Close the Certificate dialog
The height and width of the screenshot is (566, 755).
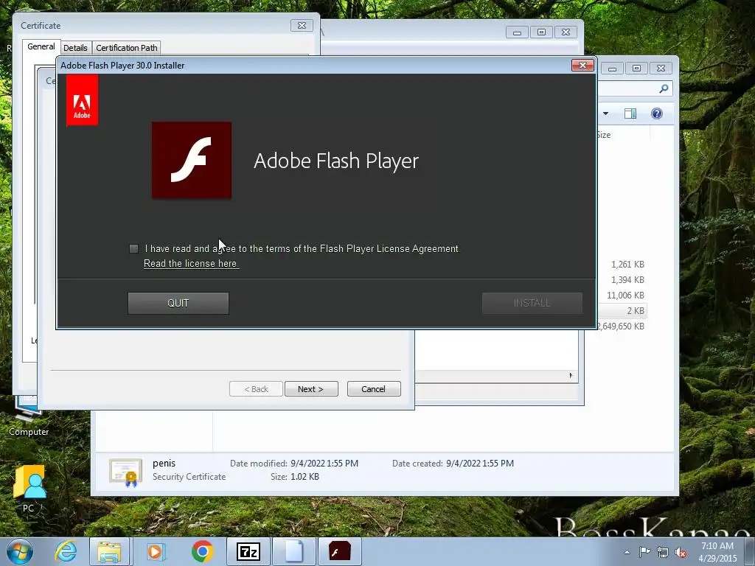[x=302, y=26]
